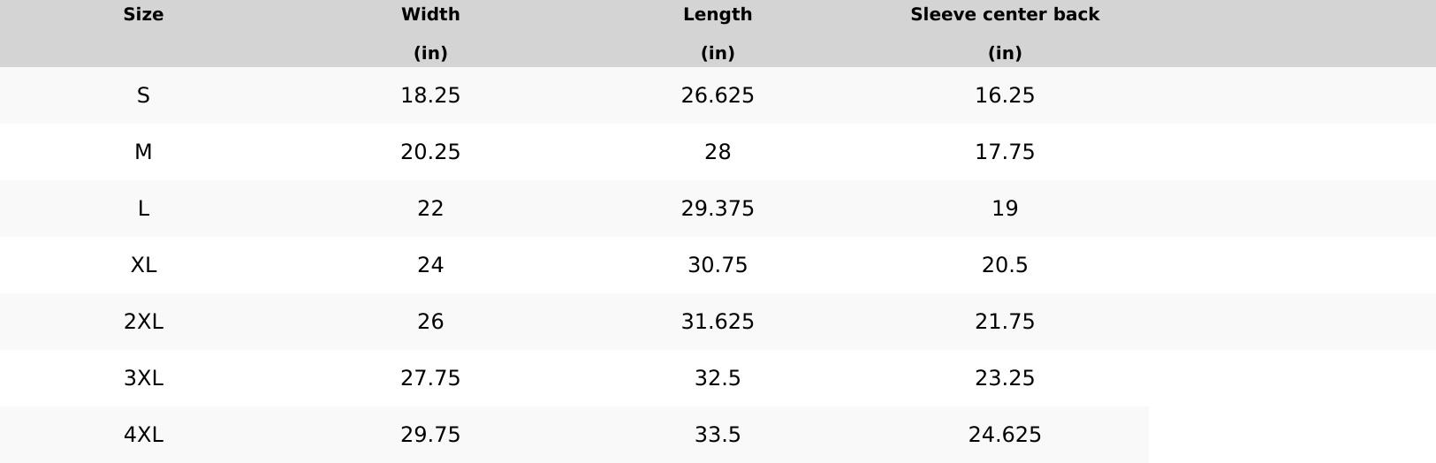1436x463 pixels.
Task: Click width value 27.75
Action: (x=430, y=378)
